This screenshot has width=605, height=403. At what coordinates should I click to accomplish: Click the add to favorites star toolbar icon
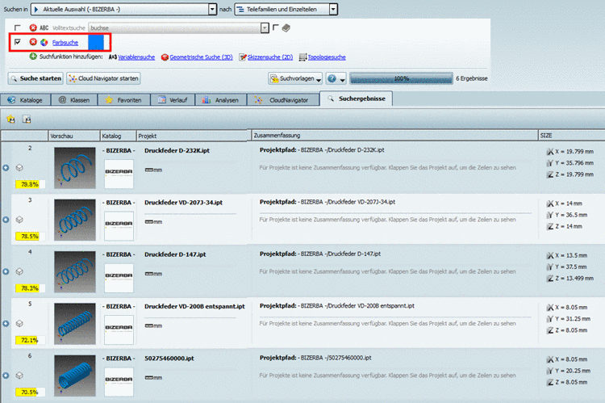pyautogui.click(x=10, y=119)
